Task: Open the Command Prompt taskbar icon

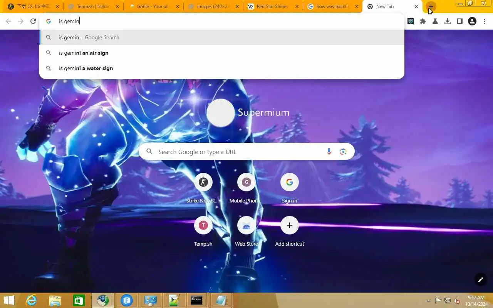Action: [x=196, y=300]
